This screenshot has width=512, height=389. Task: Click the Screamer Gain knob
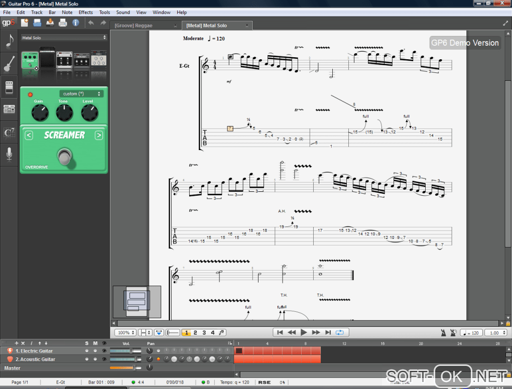tap(40, 113)
